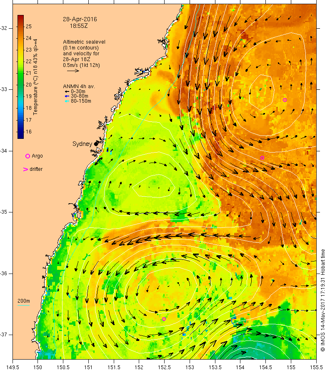
Task: Click the 155.5 longitude label
Action: [x=317, y=367]
